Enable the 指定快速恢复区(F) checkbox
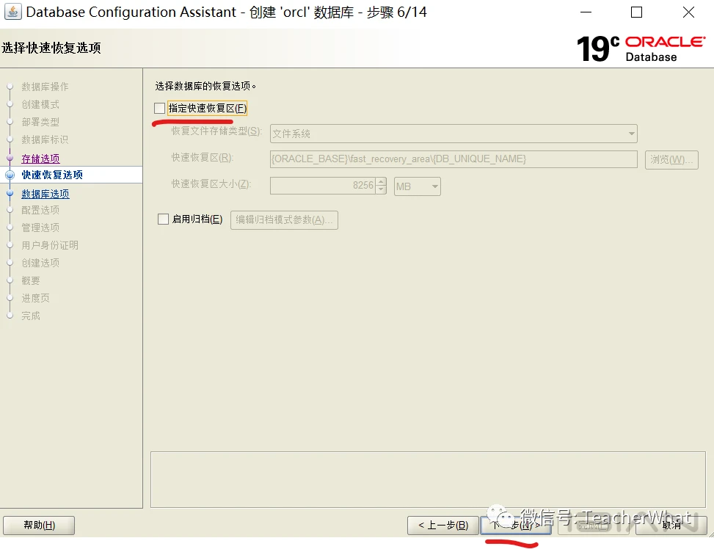 (x=159, y=108)
